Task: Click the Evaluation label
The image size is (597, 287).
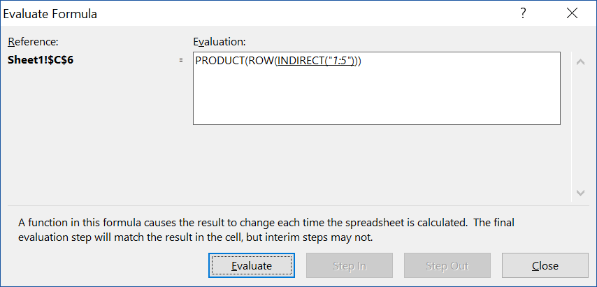Action: pyautogui.click(x=220, y=41)
